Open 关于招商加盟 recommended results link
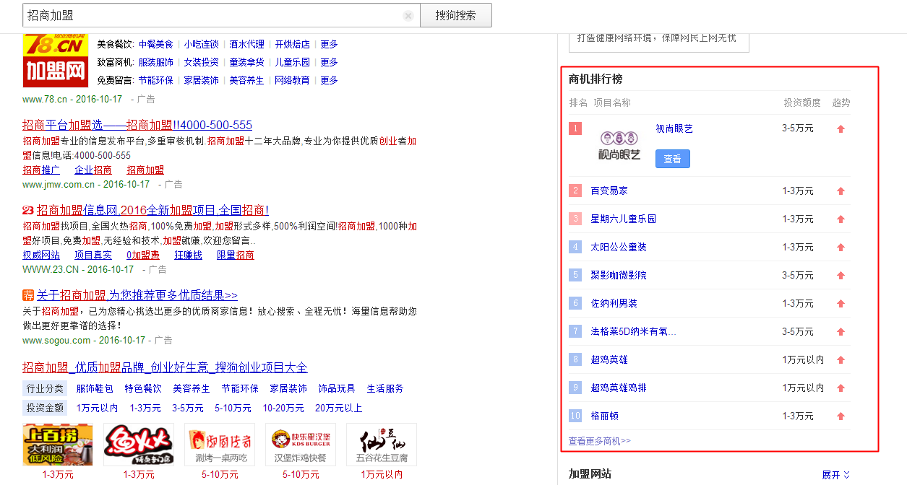 tap(137, 295)
